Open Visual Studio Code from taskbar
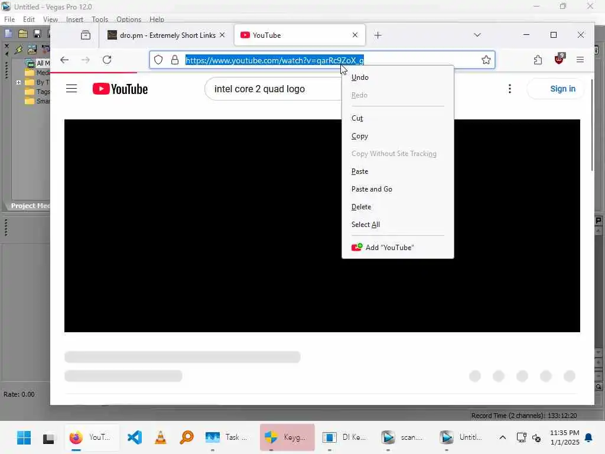605x454 pixels. [135, 437]
